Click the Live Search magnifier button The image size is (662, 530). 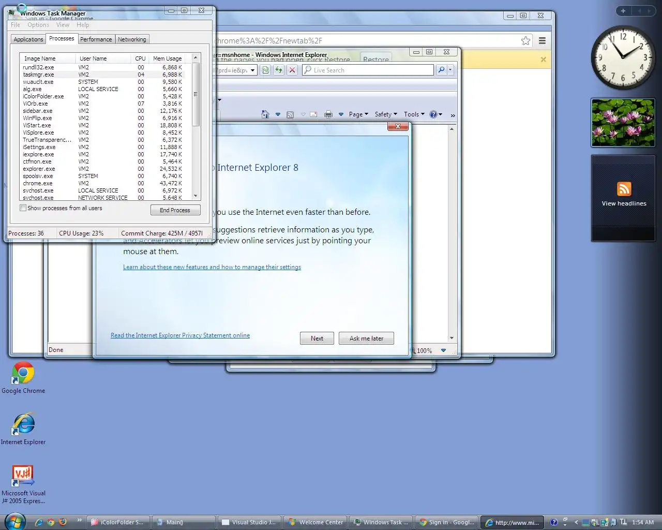pos(441,70)
